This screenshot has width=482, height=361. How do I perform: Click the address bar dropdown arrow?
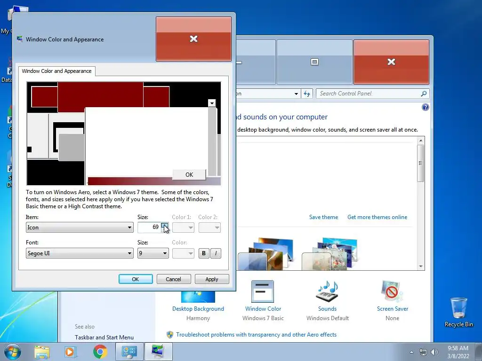pos(296,94)
